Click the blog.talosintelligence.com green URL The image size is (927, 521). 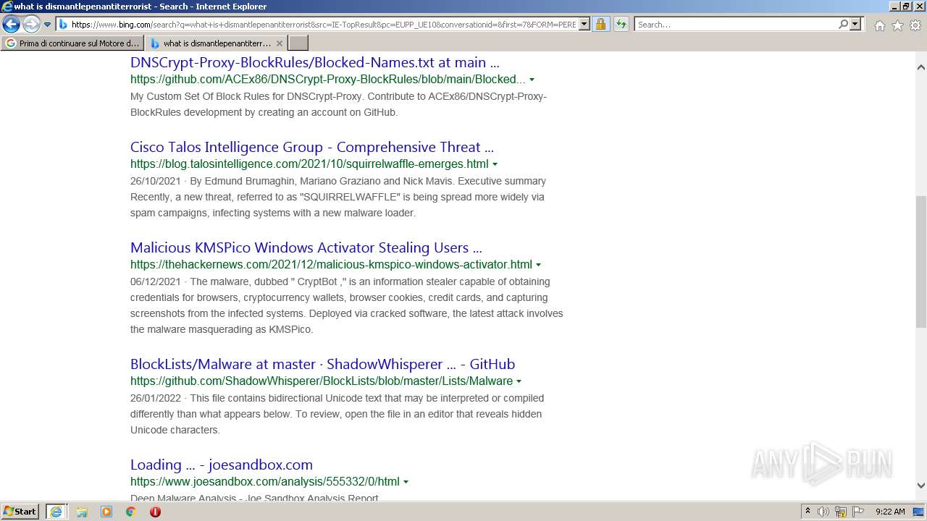[309, 164]
